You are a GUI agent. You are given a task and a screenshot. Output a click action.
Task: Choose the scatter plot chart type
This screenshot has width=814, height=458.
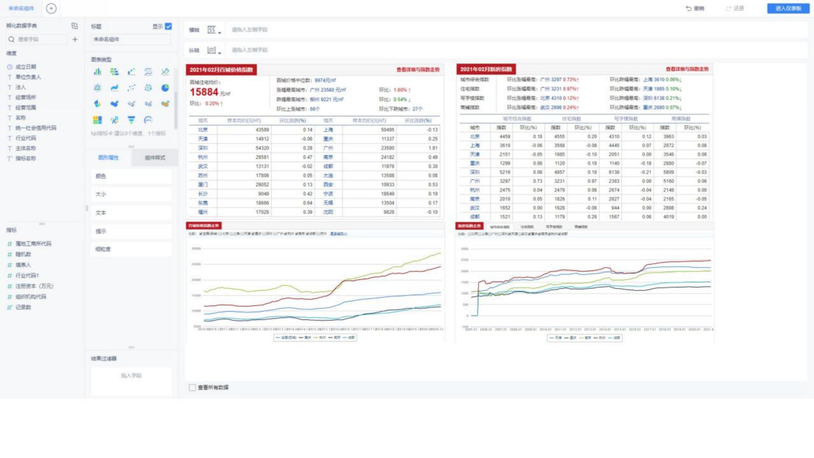tap(131, 88)
